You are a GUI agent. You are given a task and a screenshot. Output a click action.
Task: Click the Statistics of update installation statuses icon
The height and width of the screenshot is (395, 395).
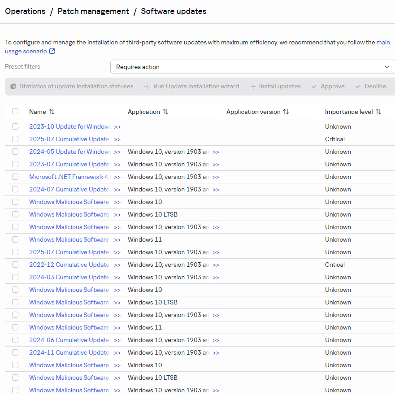click(13, 86)
